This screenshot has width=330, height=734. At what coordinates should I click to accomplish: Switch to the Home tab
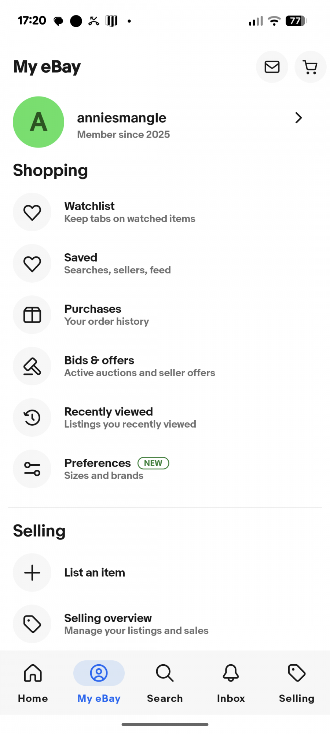33,683
